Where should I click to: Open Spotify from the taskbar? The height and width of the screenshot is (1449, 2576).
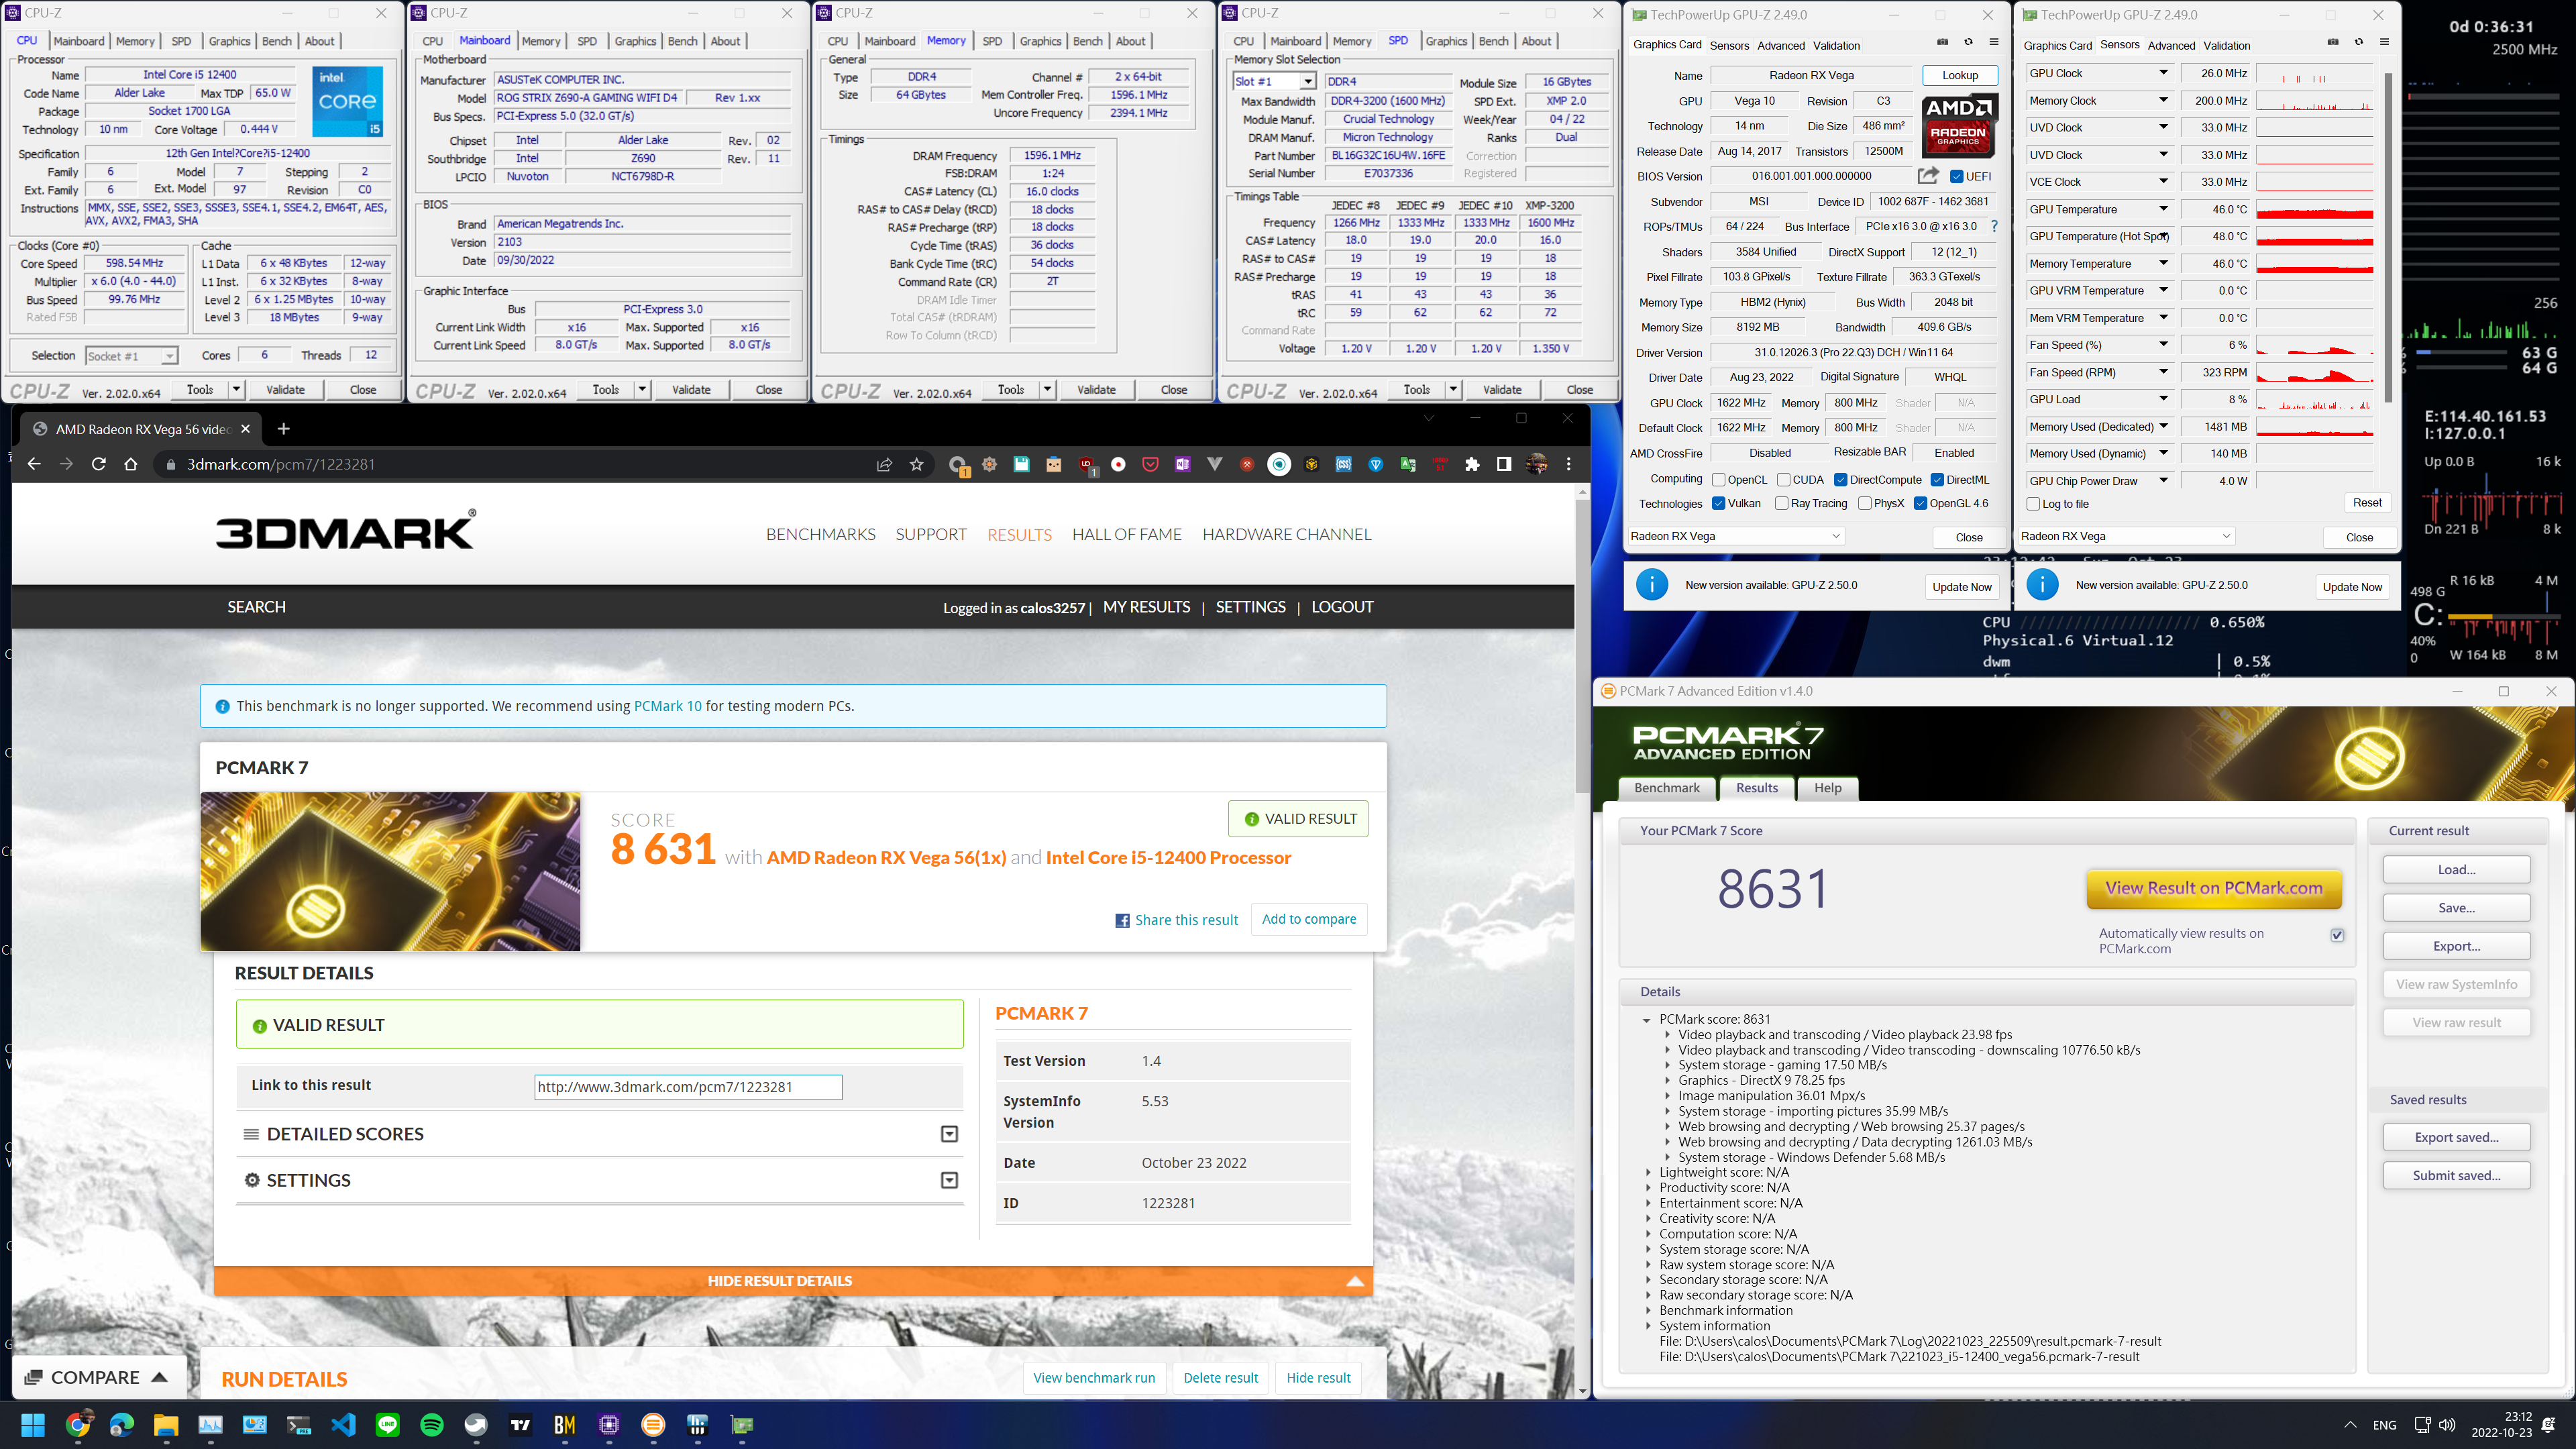pyautogui.click(x=432, y=1424)
